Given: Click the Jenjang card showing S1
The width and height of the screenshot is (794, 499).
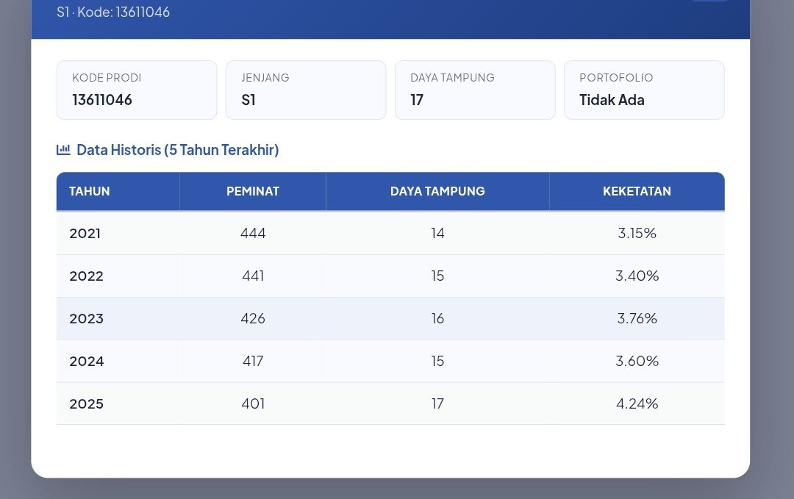Looking at the screenshot, I should tap(306, 90).
